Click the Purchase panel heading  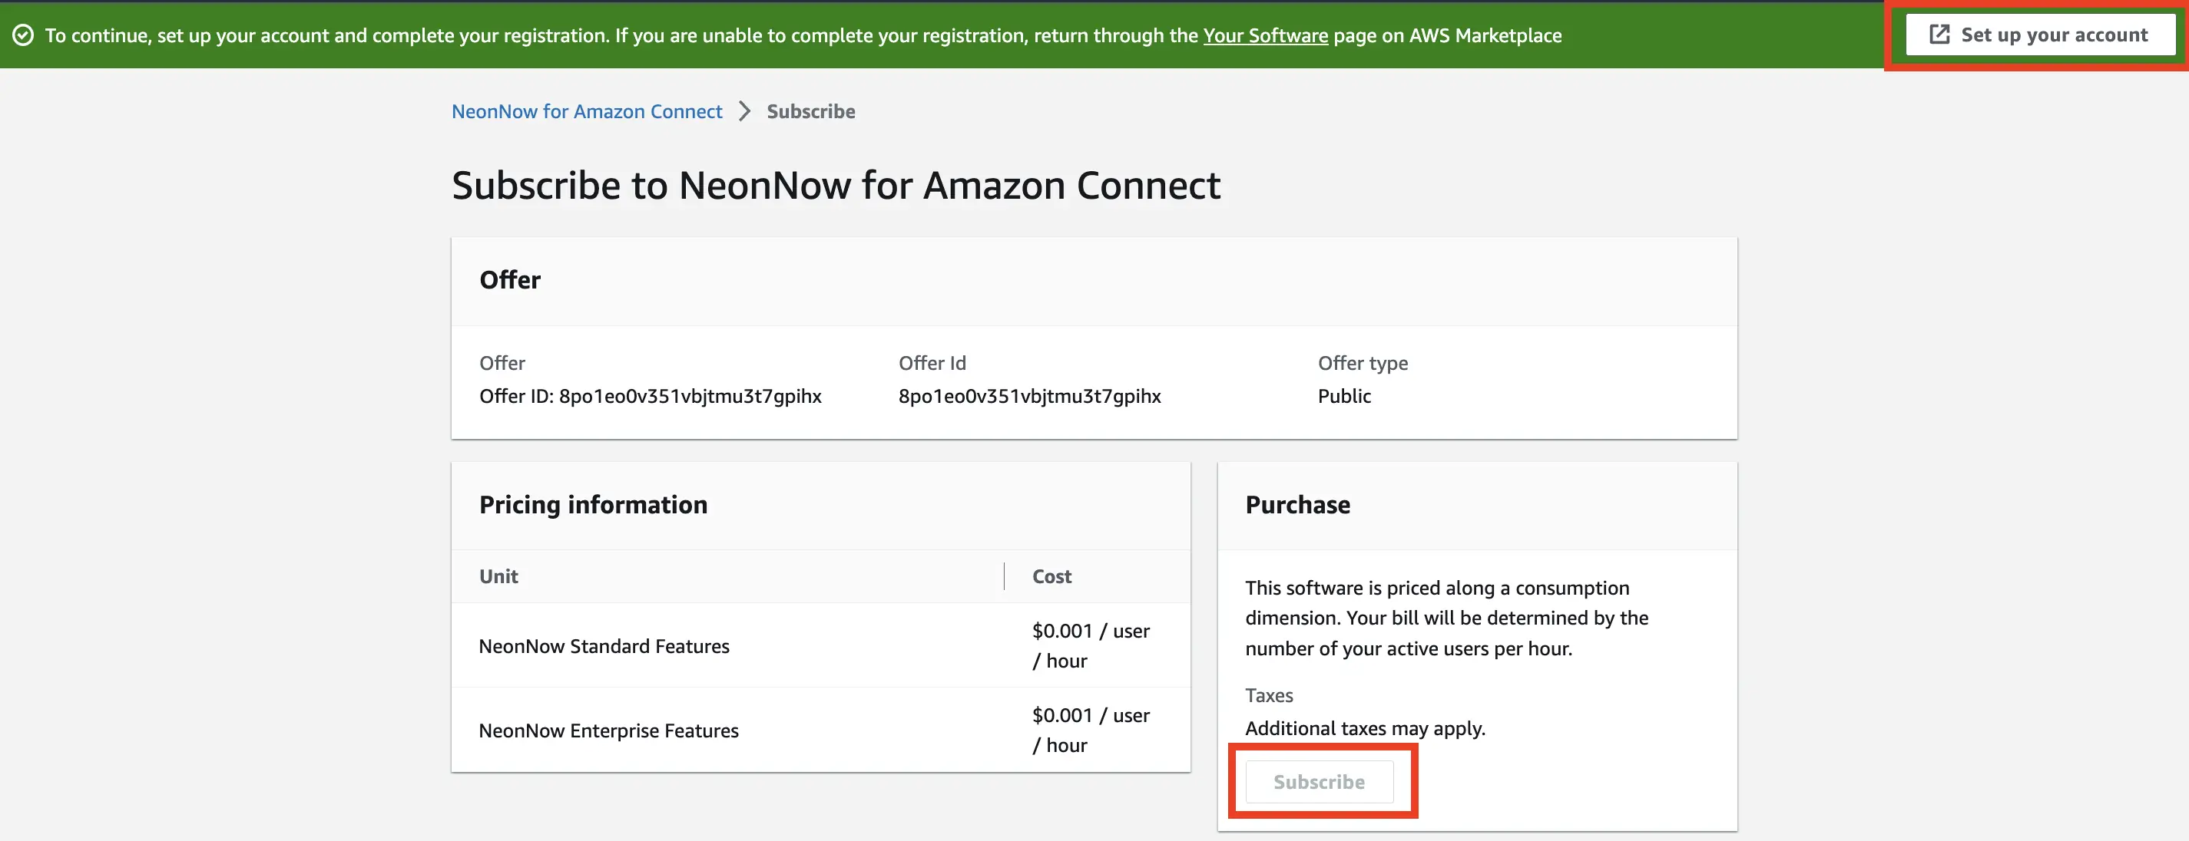point(1297,505)
